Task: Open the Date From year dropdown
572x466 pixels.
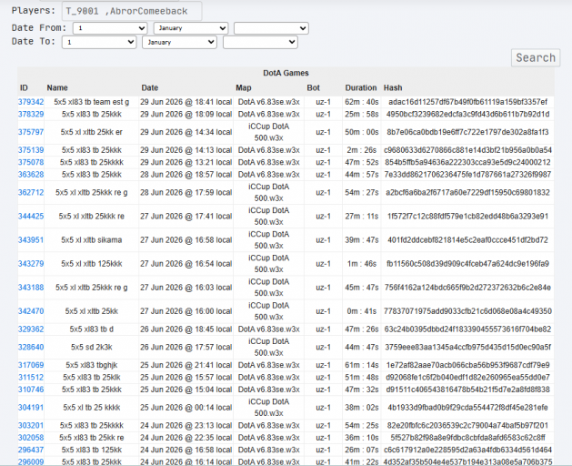Action: [271, 28]
